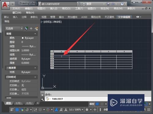Viewport: 153px width, 114px height.
Task: Open the 绘图(D) menu
Action: pyautogui.click(x=92, y=9)
